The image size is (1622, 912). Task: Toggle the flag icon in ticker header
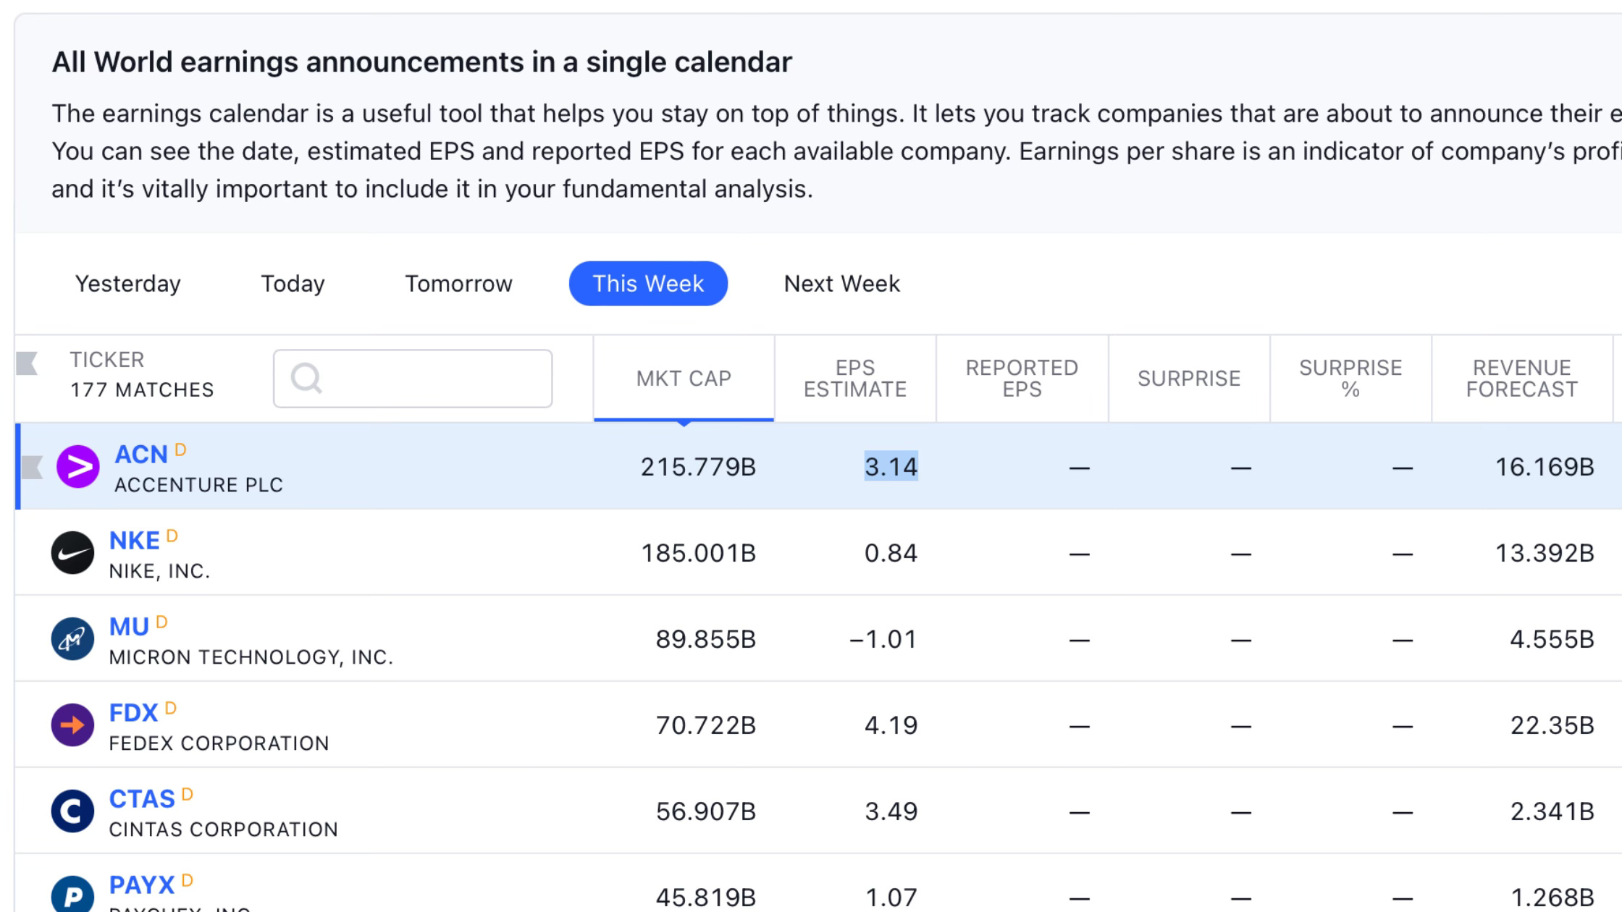click(27, 363)
